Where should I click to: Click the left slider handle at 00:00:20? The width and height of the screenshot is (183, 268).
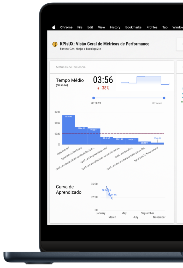pos(93,98)
